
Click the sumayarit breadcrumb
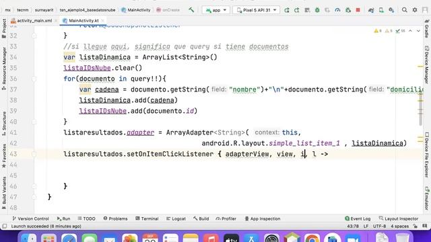pos(44,10)
